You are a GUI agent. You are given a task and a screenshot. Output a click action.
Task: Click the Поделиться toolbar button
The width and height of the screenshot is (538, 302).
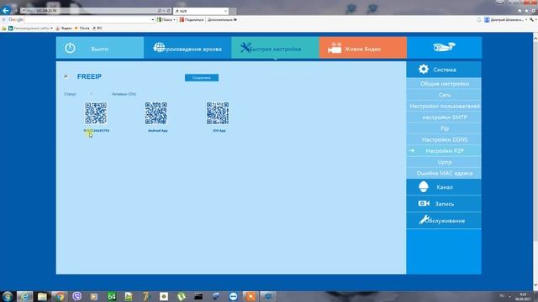192,20
